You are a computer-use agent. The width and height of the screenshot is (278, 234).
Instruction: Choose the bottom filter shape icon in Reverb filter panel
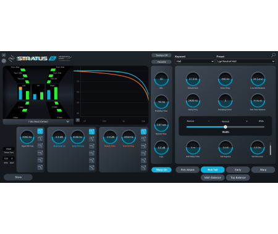(x=143, y=167)
